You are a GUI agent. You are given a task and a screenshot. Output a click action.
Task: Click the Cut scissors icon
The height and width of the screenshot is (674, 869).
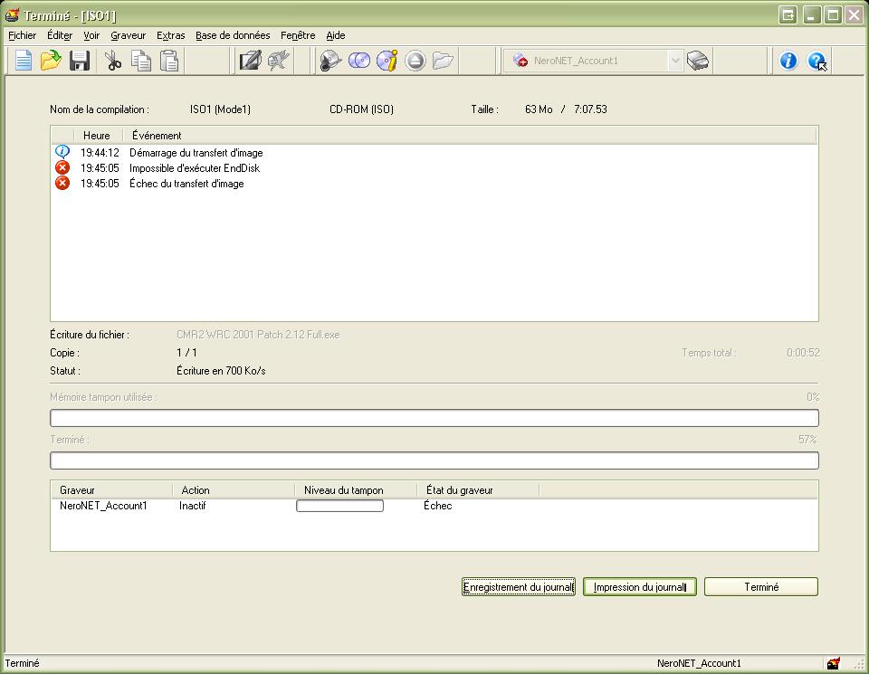click(113, 61)
